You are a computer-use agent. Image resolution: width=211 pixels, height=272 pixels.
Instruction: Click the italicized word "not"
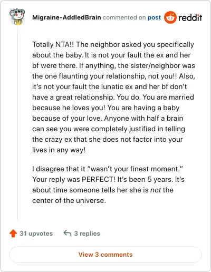tap(156, 190)
